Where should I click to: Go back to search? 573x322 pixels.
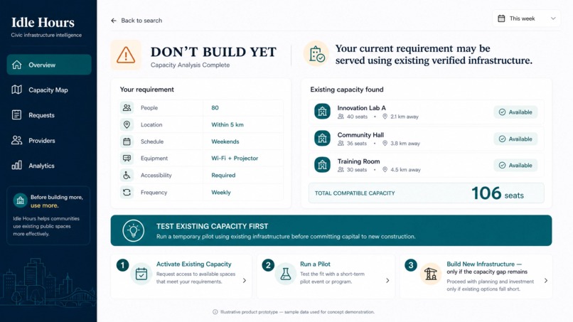click(x=136, y=21)
